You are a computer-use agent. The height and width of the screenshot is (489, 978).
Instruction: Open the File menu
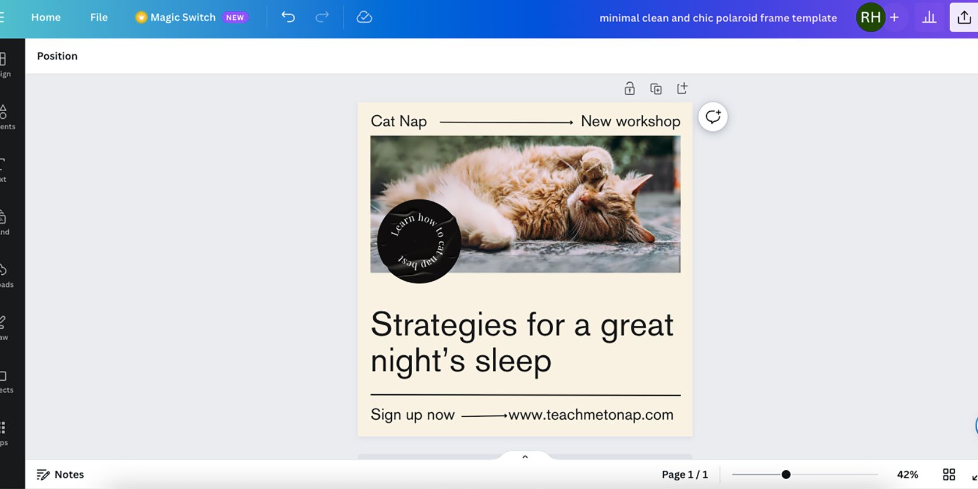pyautogui.click(x=99, y=17)
